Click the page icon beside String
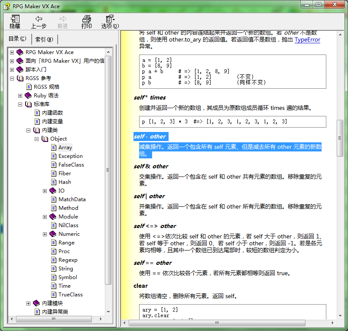The width and height of the screenshot is (348, 331). pyautogui.click(x=53, y=269)
